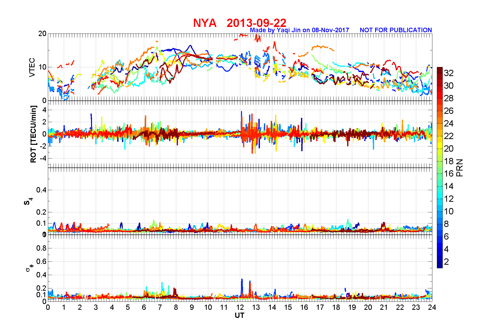This screenshot has height=335, width=480.
Task: Click colorbar tick label 12
Action: click(449, 199)
